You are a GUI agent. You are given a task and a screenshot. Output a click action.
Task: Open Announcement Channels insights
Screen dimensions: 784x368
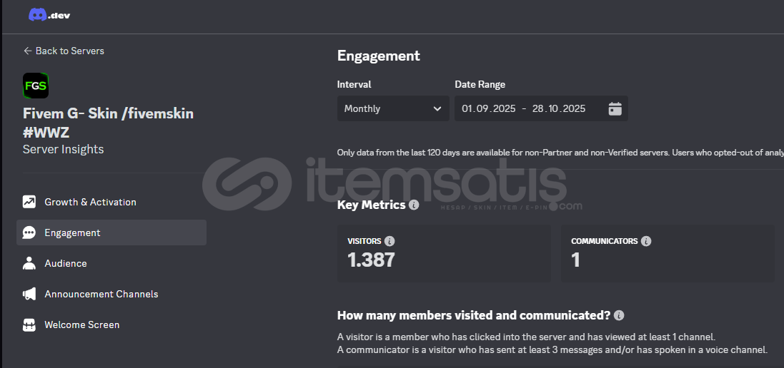pyautogui.click(x=101, y=294)
